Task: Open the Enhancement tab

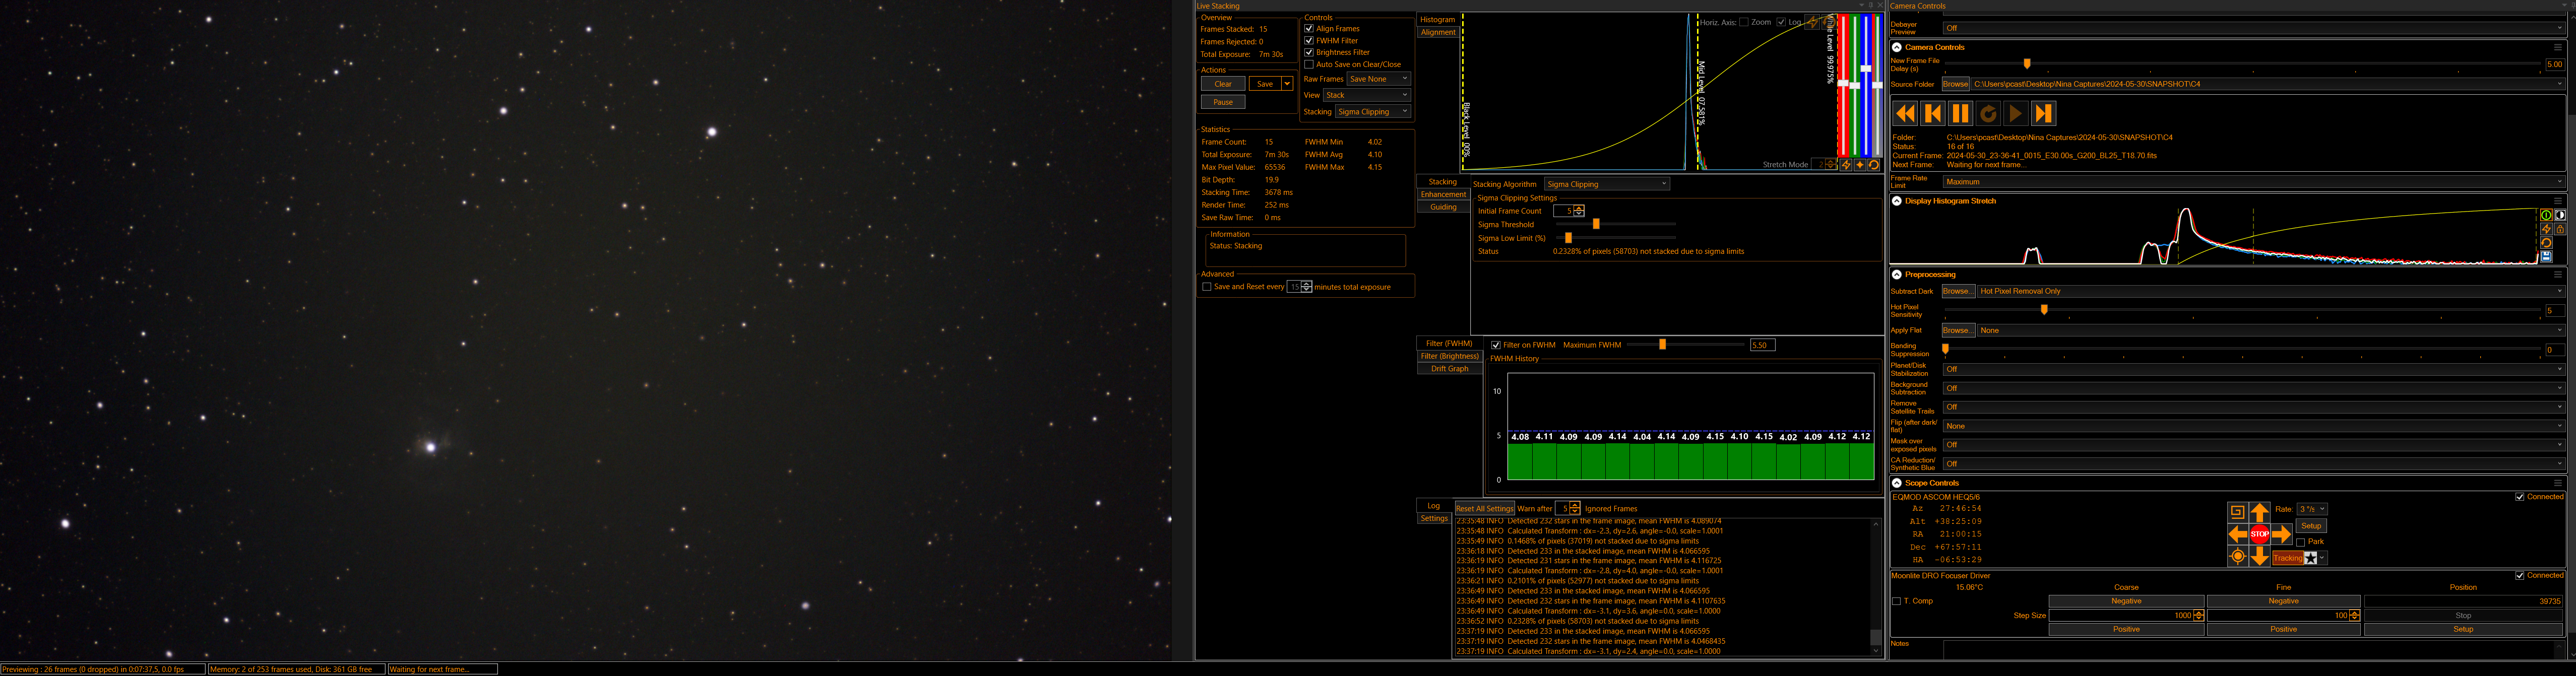Action: [1443, 195]
